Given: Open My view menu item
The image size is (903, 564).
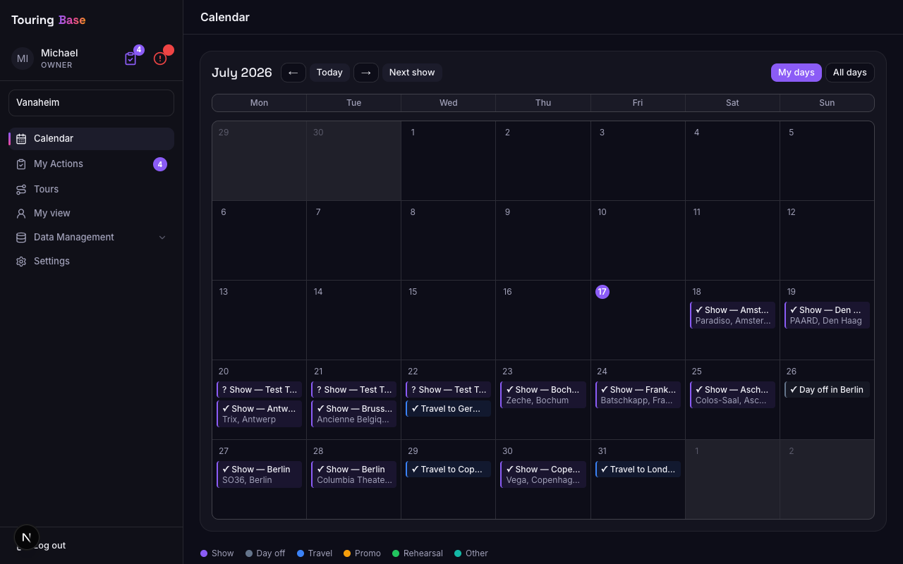Looking at the screenshot, I should 91,214.
